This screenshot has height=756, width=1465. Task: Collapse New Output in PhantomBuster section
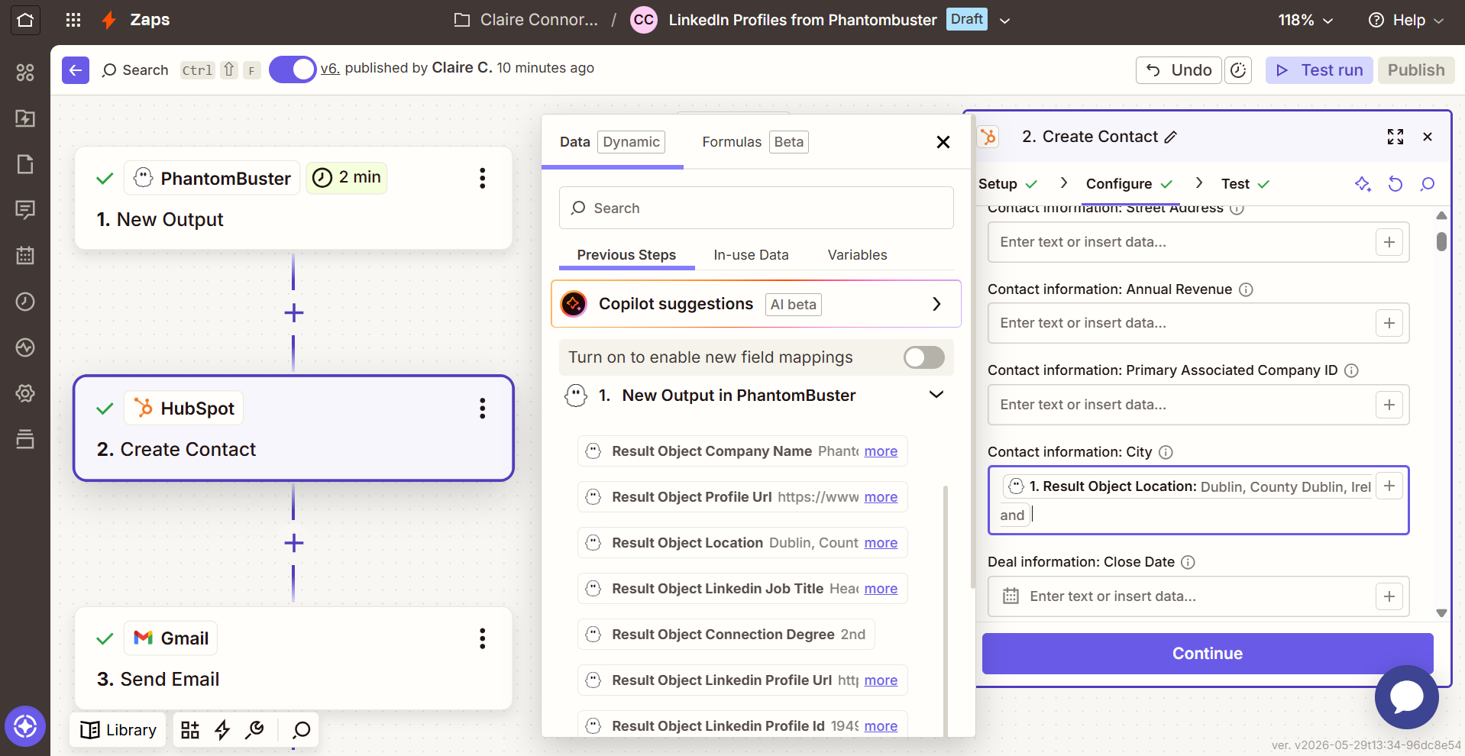pos(936,395)
